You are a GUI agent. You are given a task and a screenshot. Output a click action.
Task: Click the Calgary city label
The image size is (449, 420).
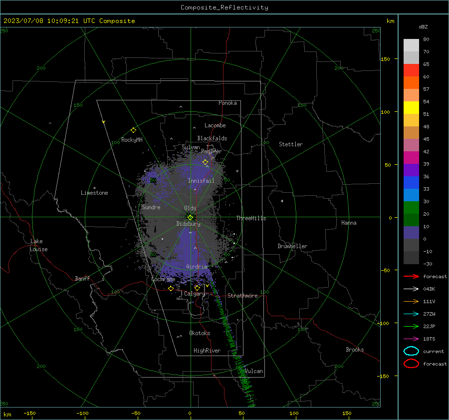tap(195, 294)
